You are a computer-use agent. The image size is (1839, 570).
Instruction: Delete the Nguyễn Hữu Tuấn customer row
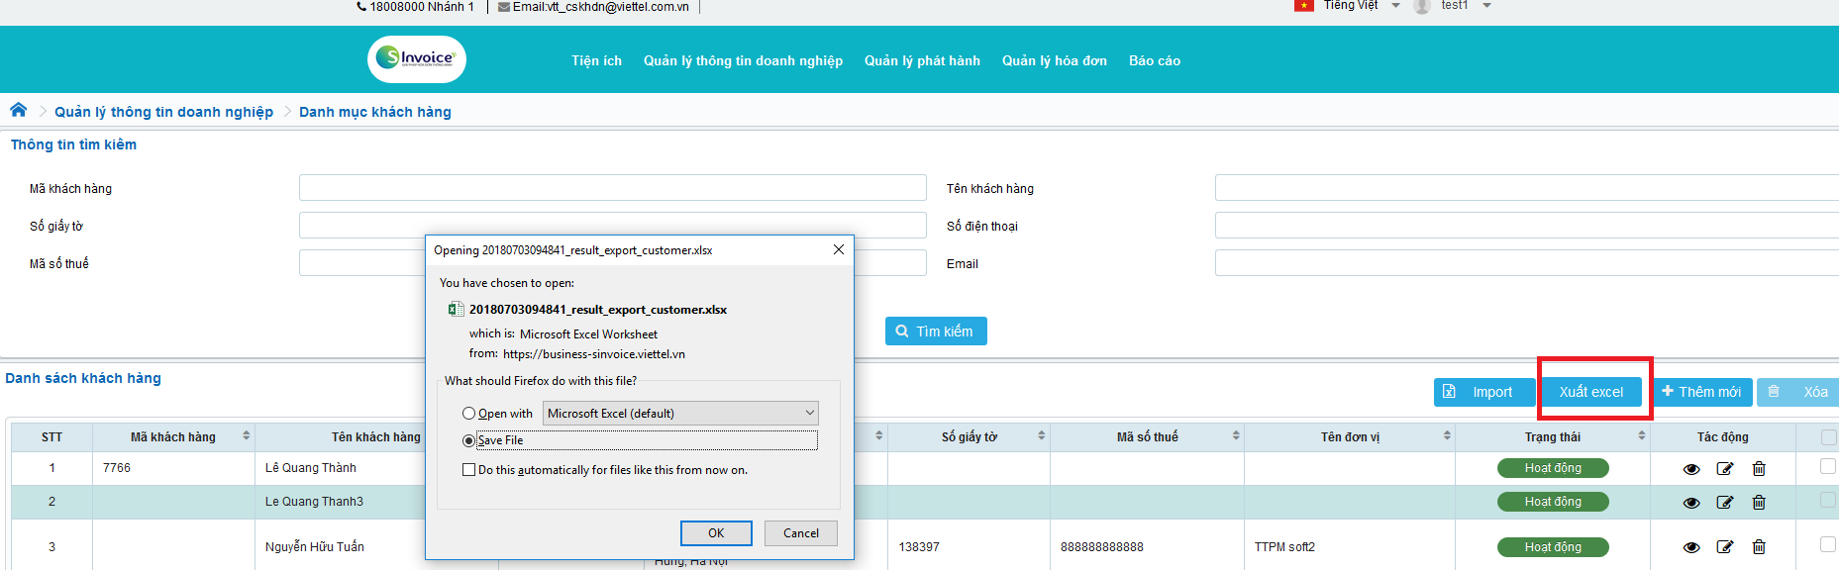pos(1759,547)
